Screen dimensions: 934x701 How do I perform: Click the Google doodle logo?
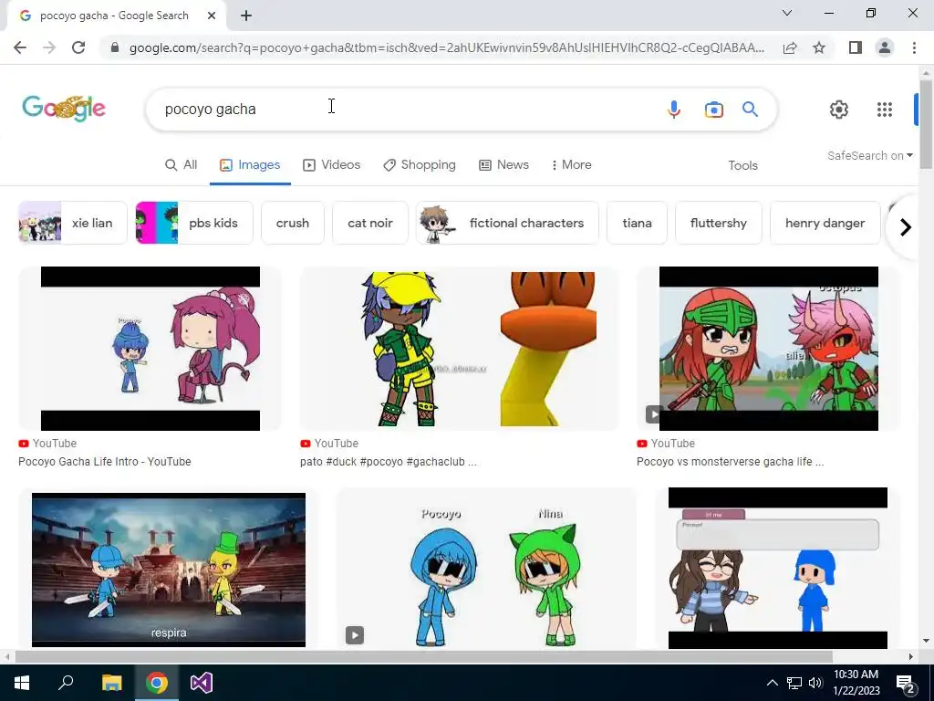(x=64, y=109)
